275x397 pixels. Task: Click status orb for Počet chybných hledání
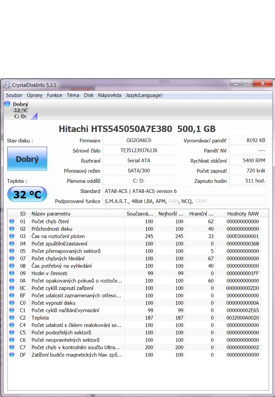(x=12, y=258)
